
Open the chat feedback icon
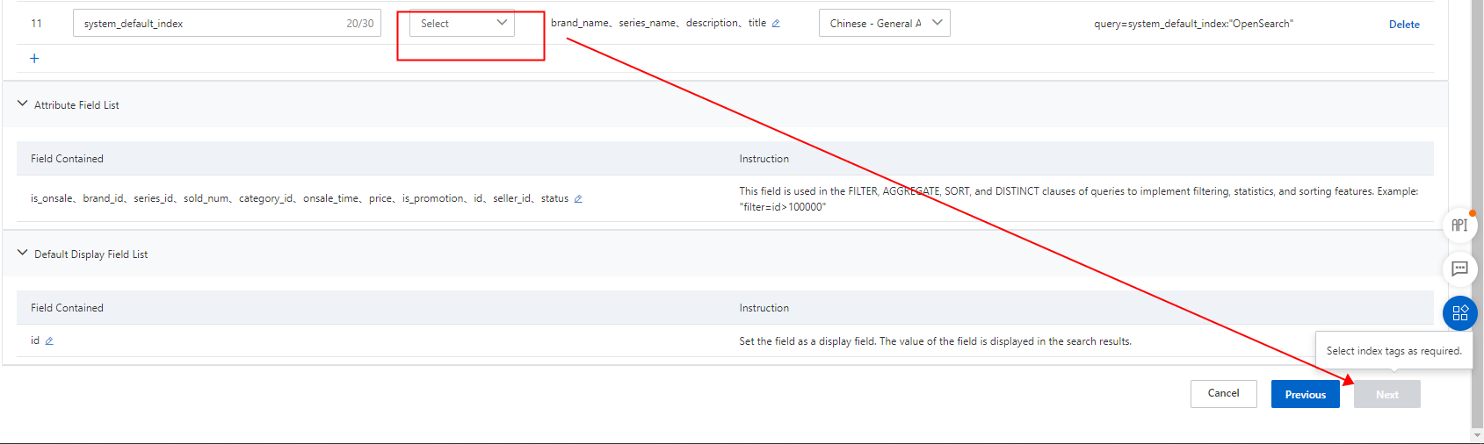click(x=1459, y=269)
